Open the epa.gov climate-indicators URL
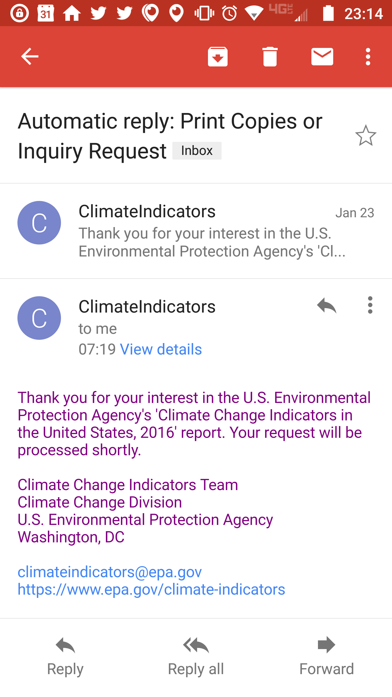Viewport: 392px width, 697px height. point(151,589)
